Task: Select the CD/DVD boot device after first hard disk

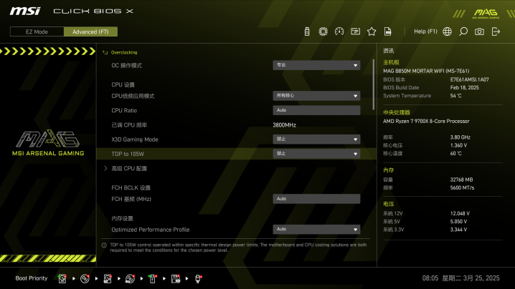Action: (85, 278)
